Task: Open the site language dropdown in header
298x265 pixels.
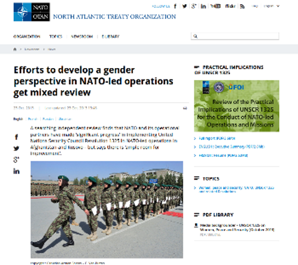Action: pyautogui.click(x=271, y=6)
